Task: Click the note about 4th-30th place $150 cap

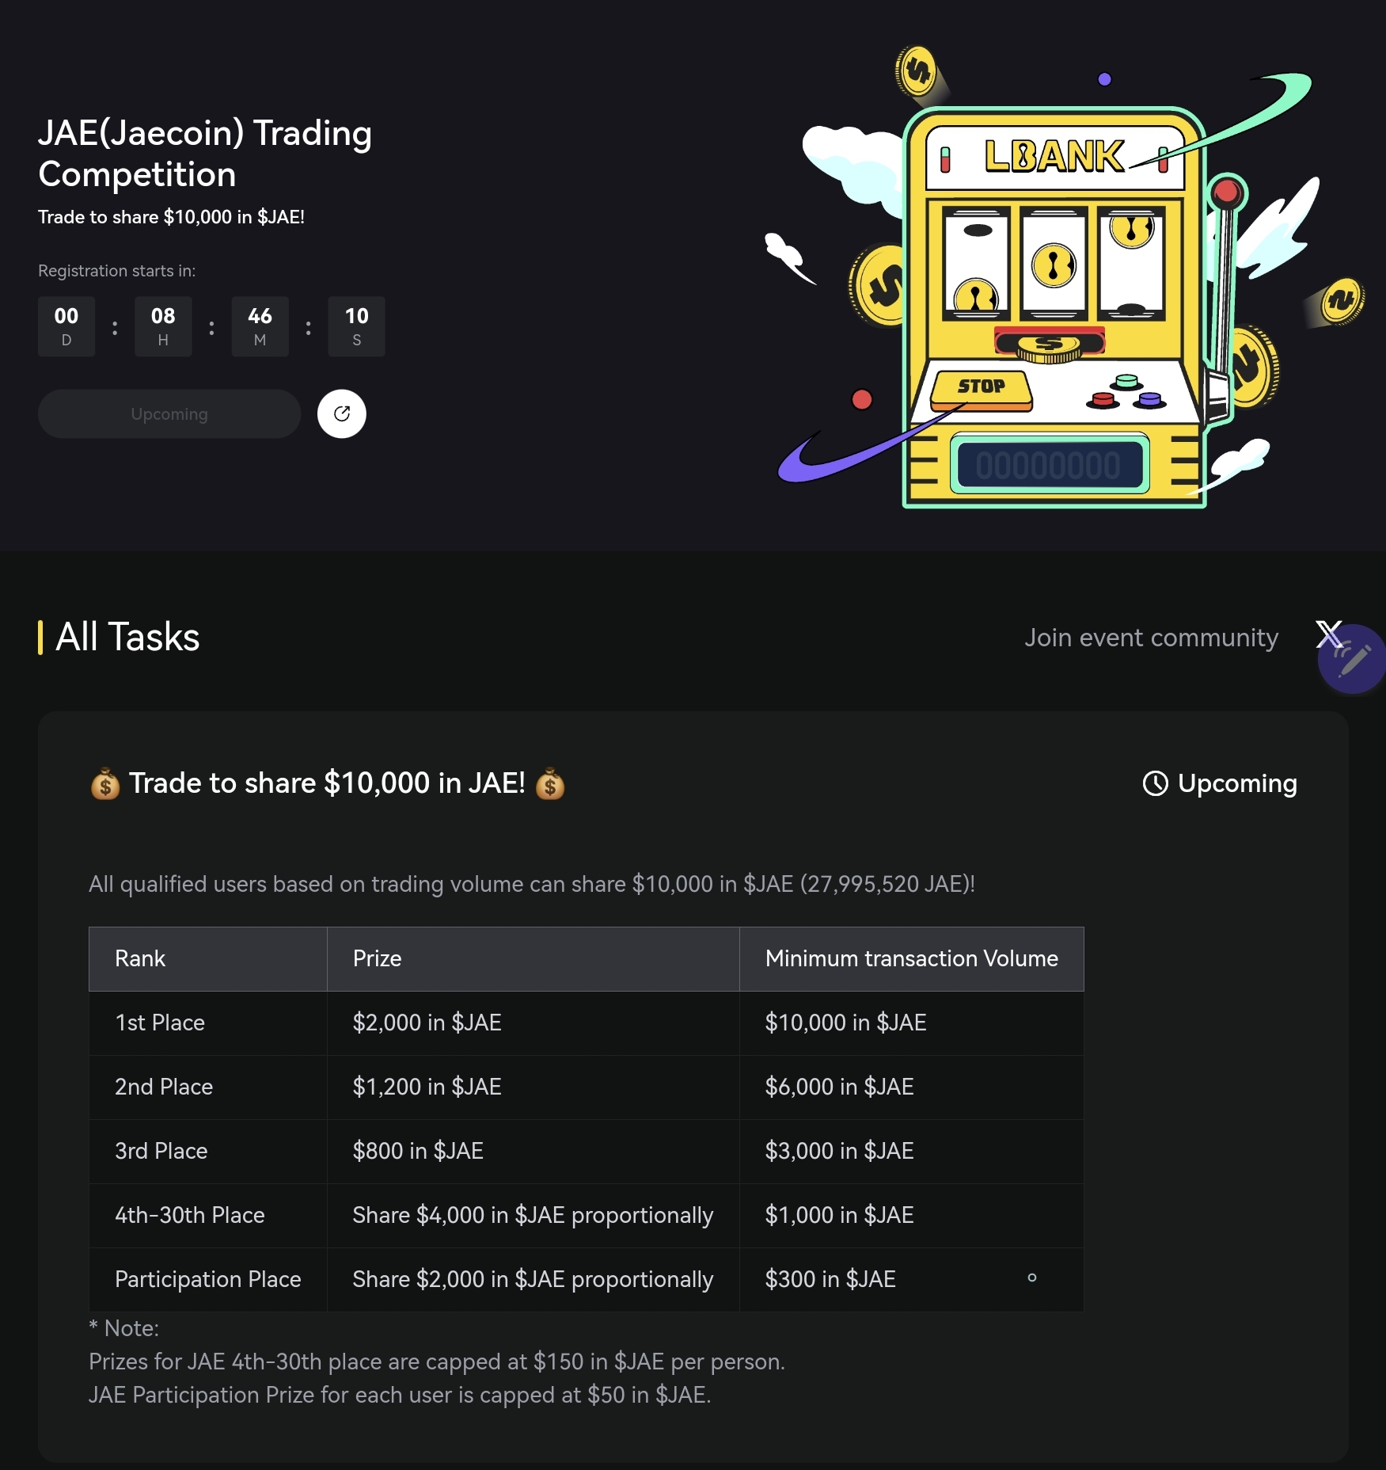Action: [437, 1361]
